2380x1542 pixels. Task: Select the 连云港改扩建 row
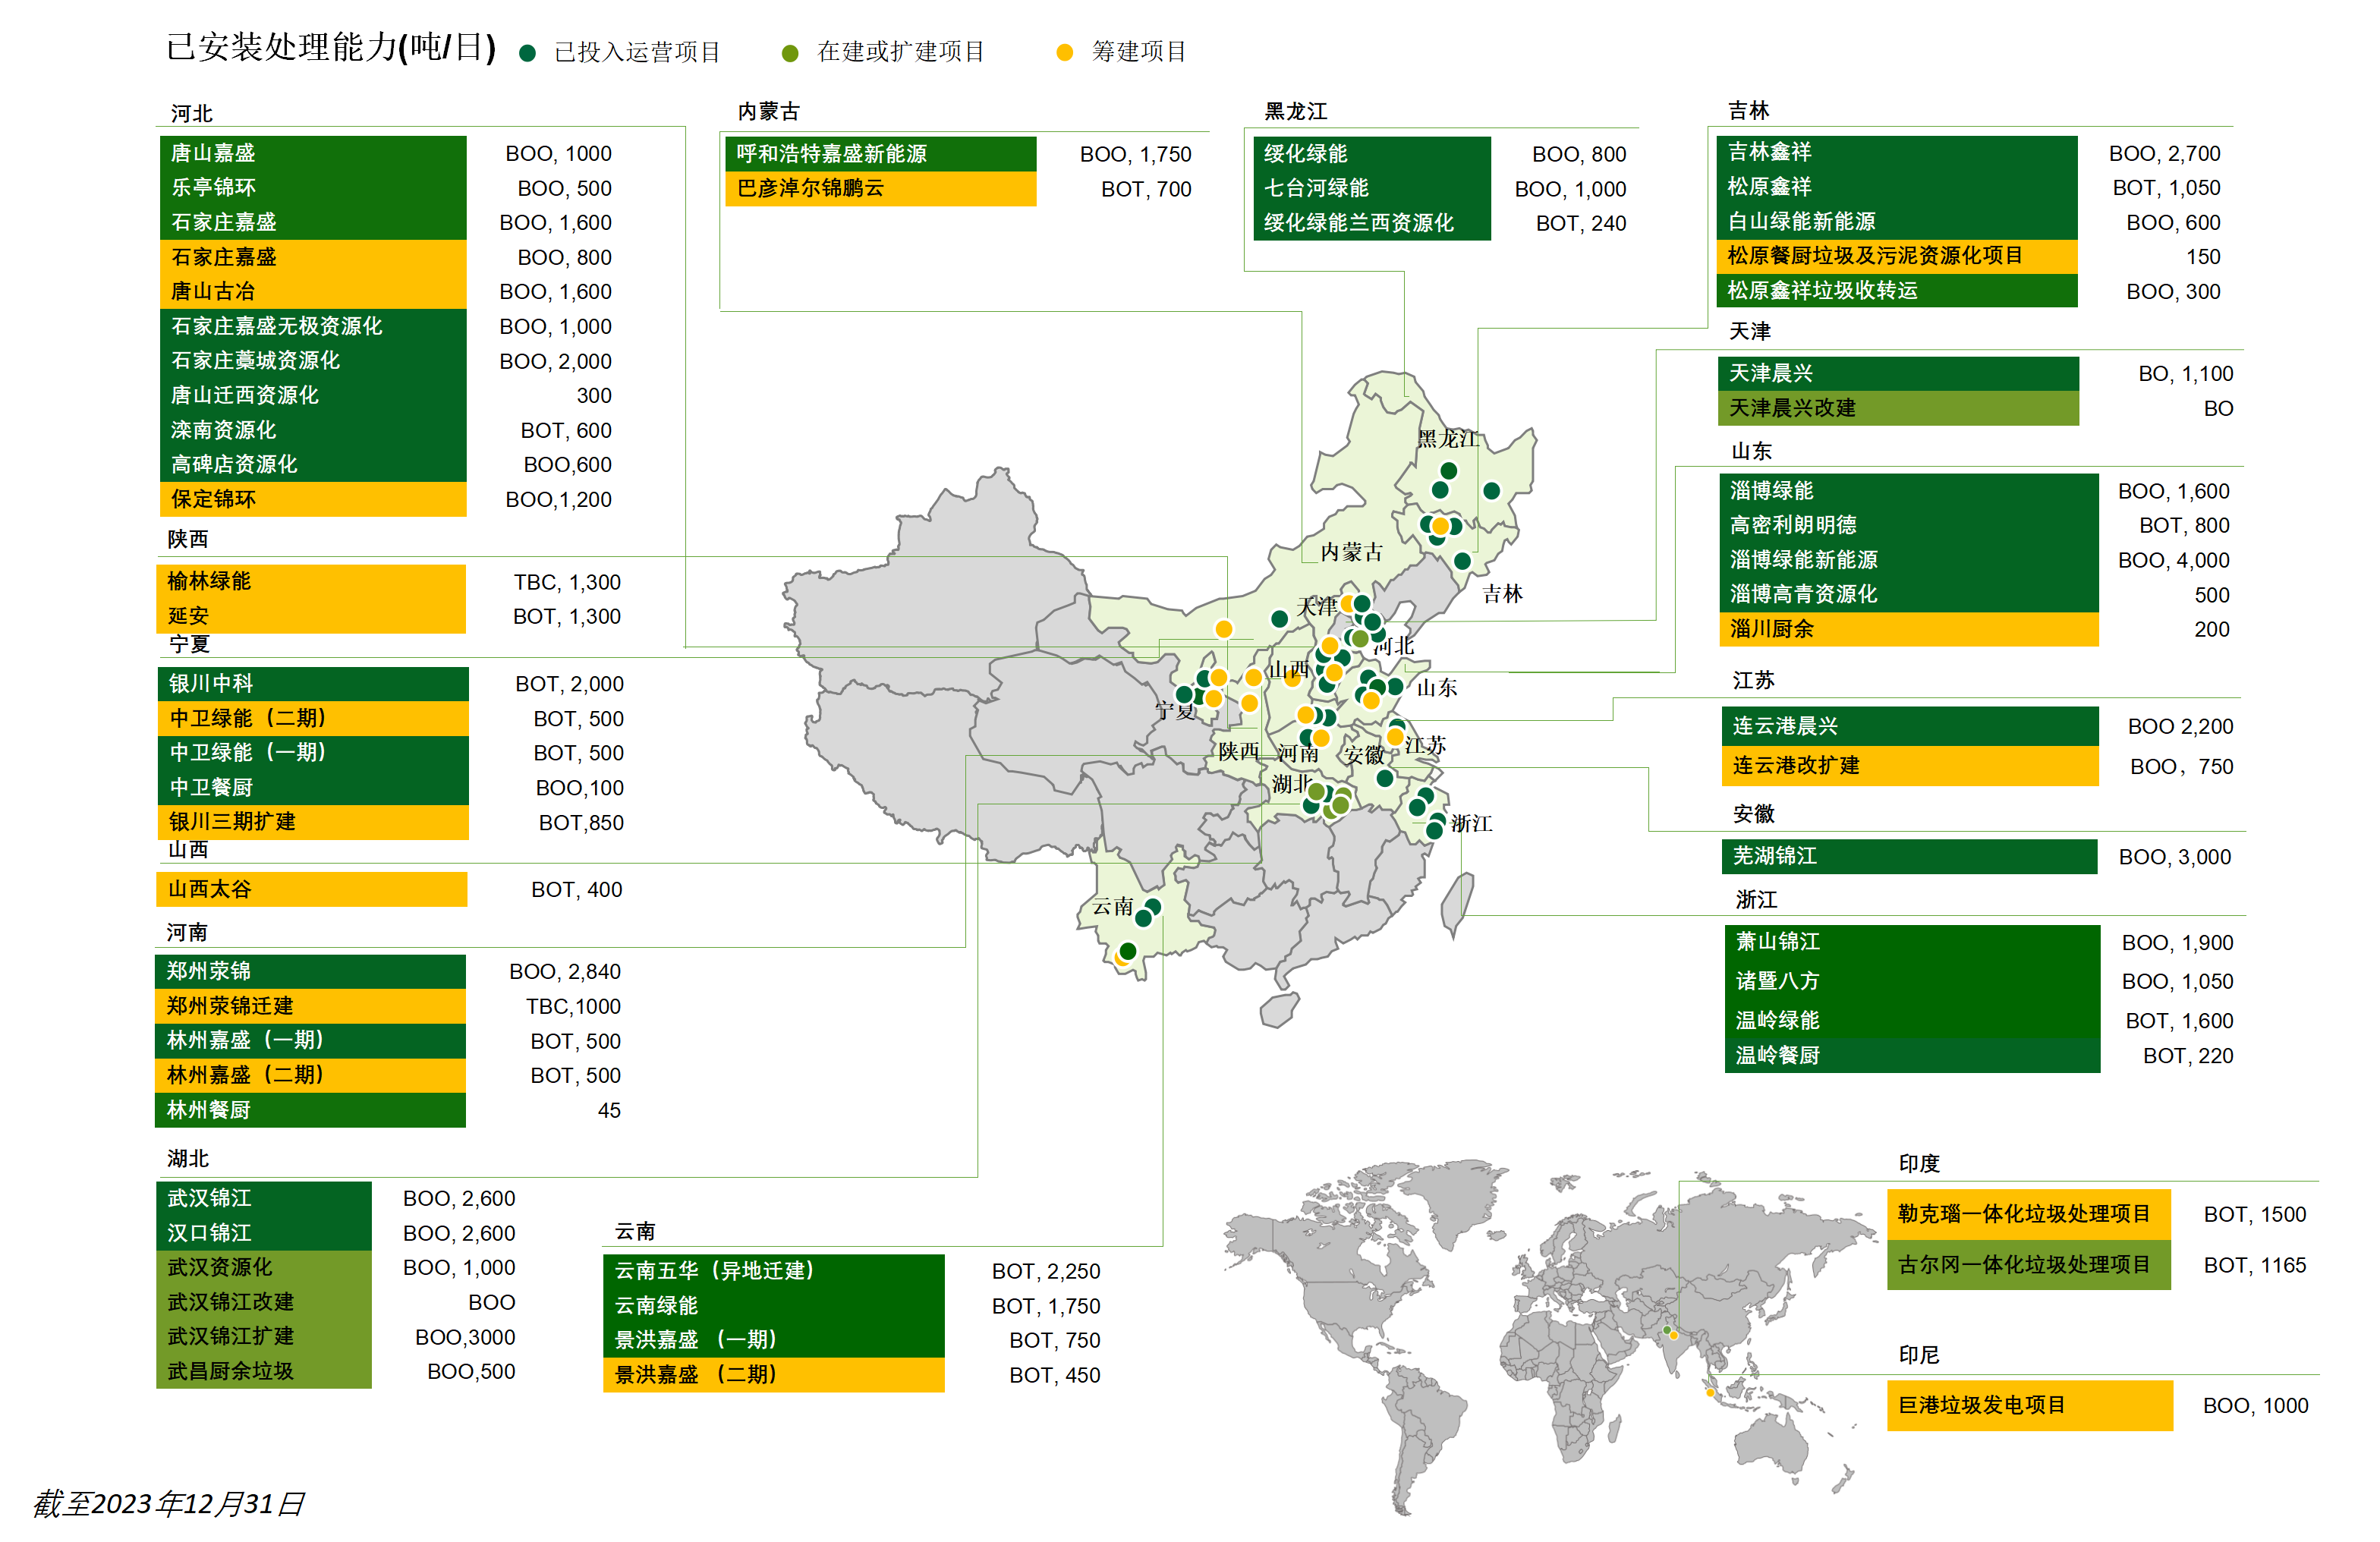point(1910,766)
